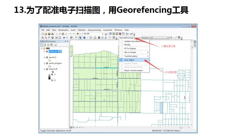Click the parcel_2 green symbol swatch
The width and height of the screenshot is (246, 138).
click(x=50, y=60)
